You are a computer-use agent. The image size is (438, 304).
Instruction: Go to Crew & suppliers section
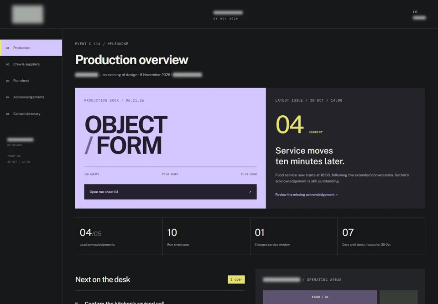(x=31, y=64)
